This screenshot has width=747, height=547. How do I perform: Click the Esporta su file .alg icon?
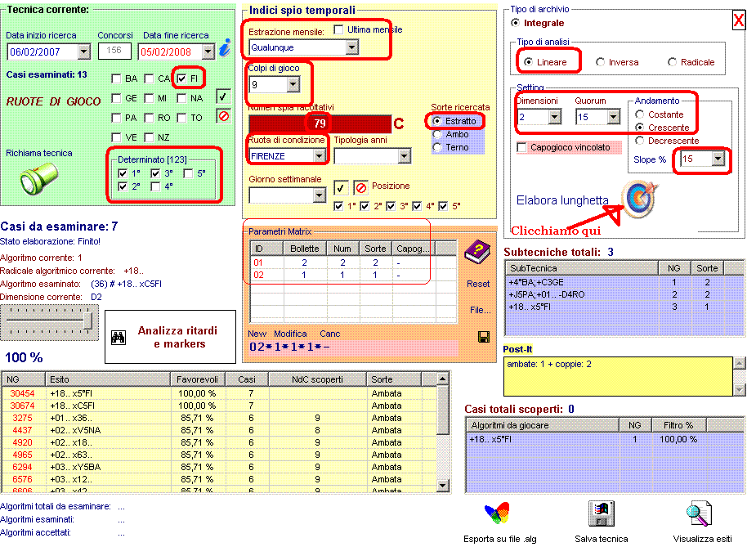498,513
